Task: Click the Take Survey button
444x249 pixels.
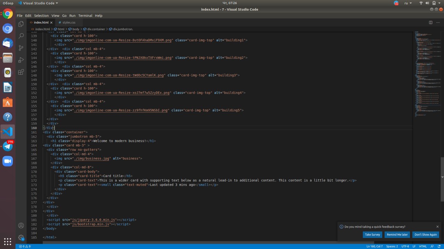Action: click(373, 234)
